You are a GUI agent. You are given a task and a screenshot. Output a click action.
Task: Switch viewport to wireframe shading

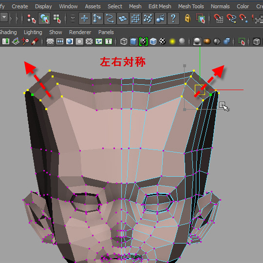coord(124,41)
